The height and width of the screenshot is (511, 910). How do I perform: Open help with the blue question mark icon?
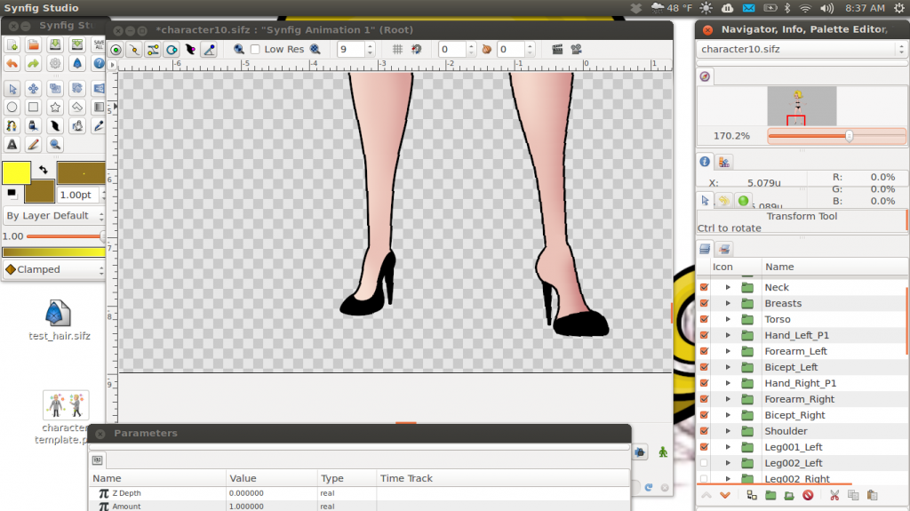(99, 63)
